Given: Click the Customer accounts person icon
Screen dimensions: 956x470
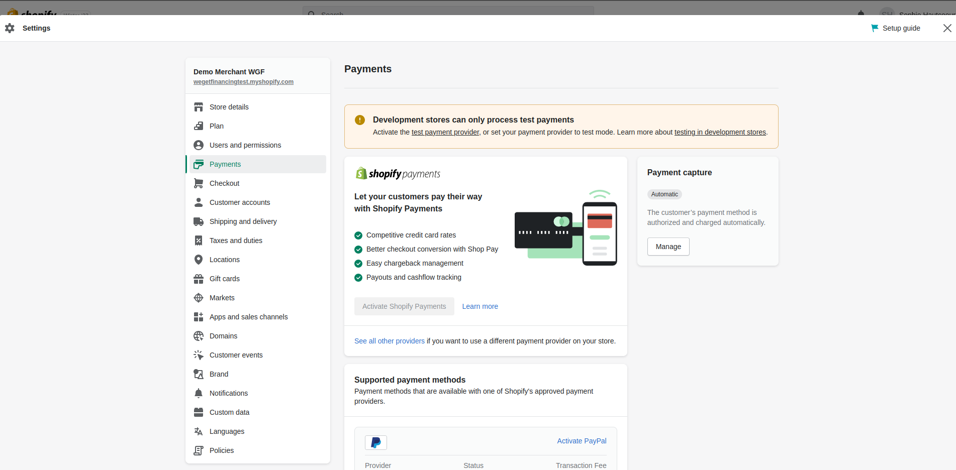Looking at the screenshot, I should (199, 202).
